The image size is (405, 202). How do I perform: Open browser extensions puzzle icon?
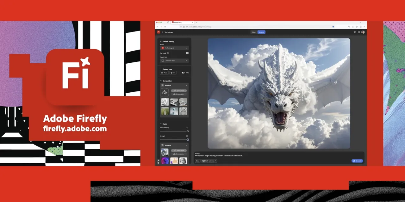pyautogui.click(x=361, y=27)
